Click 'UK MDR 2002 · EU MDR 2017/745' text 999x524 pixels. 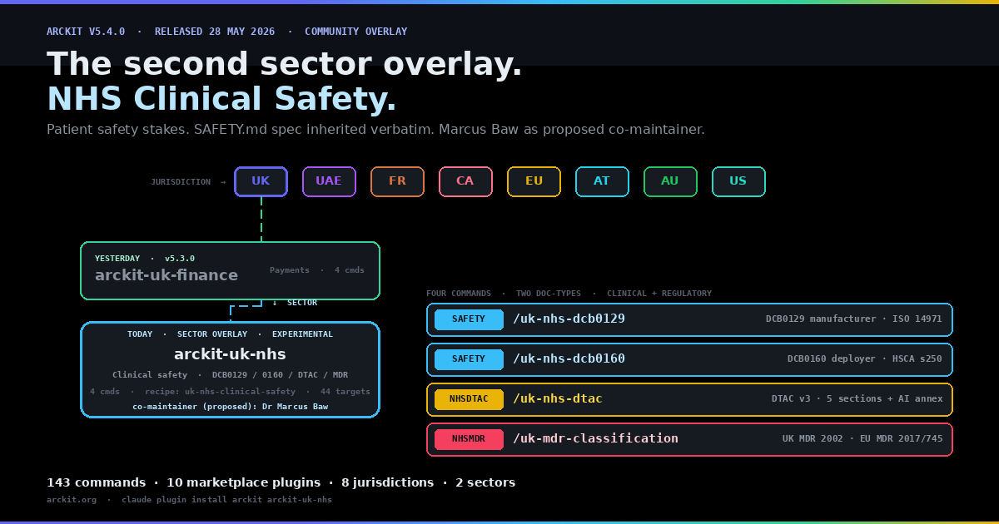coord(862,439)
